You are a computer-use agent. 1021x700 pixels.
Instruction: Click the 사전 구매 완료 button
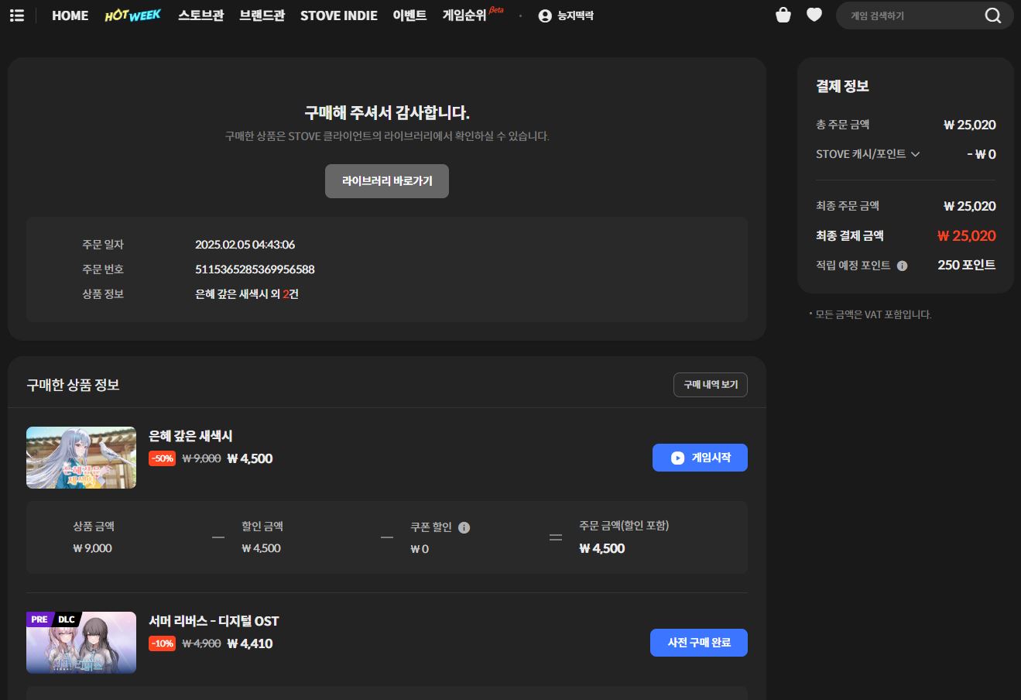[x=698, y=642]
